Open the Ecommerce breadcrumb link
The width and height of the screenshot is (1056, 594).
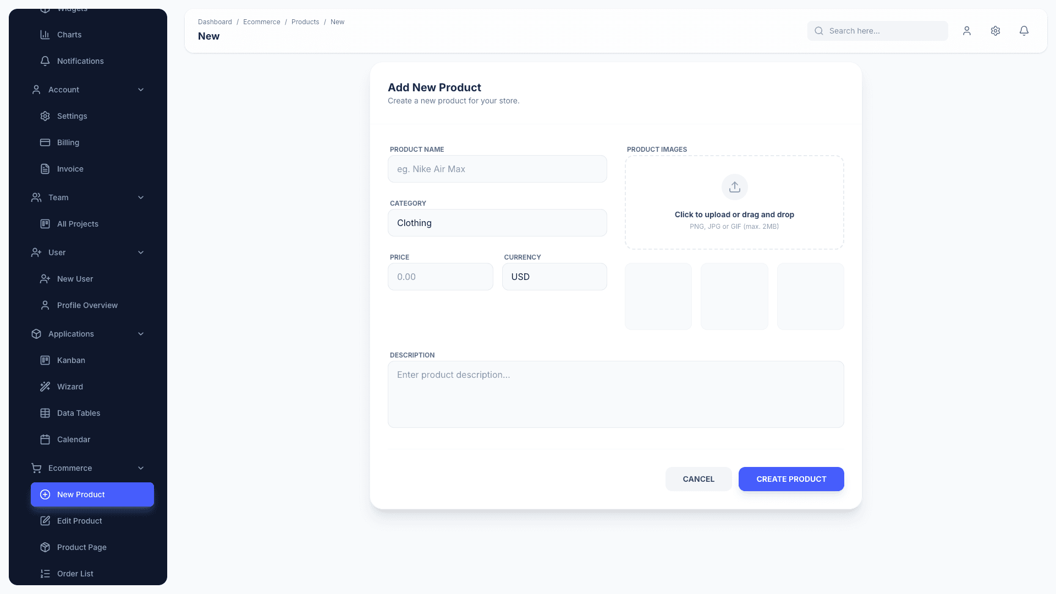[x=261, y=21]
